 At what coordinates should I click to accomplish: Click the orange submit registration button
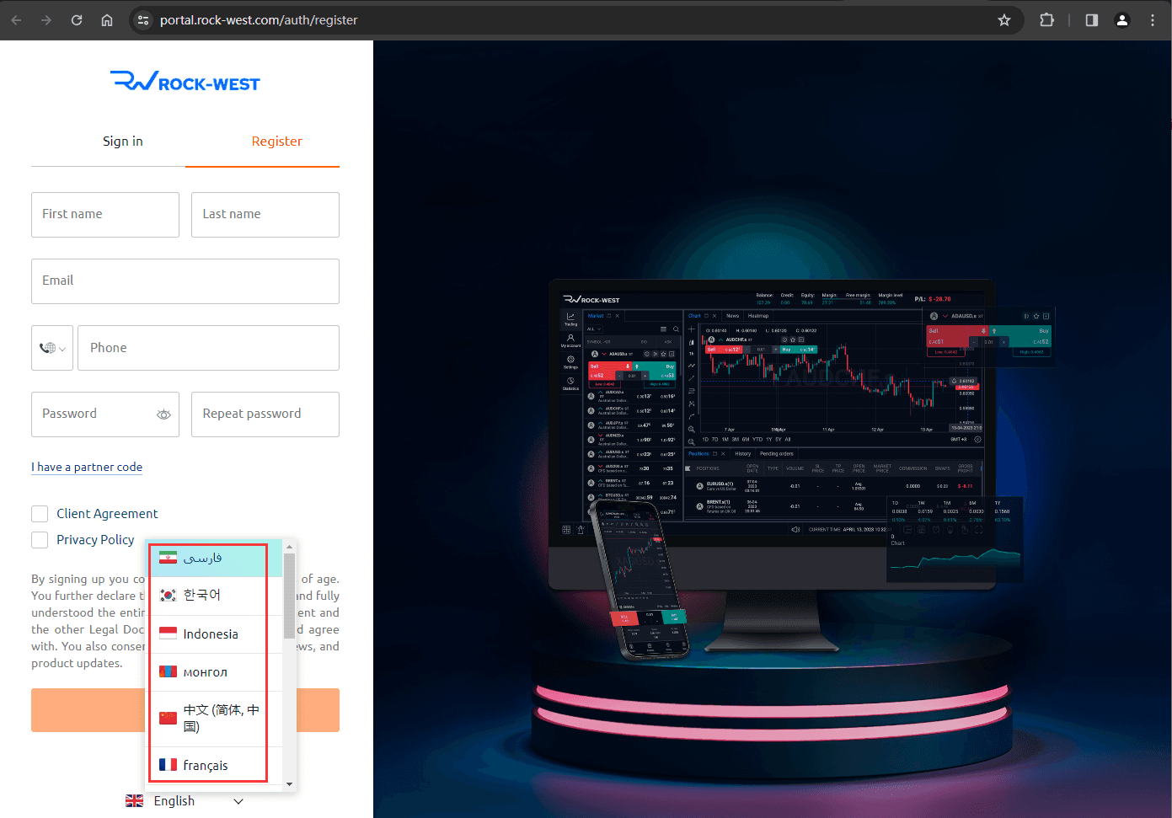click(x=185, y=710)
